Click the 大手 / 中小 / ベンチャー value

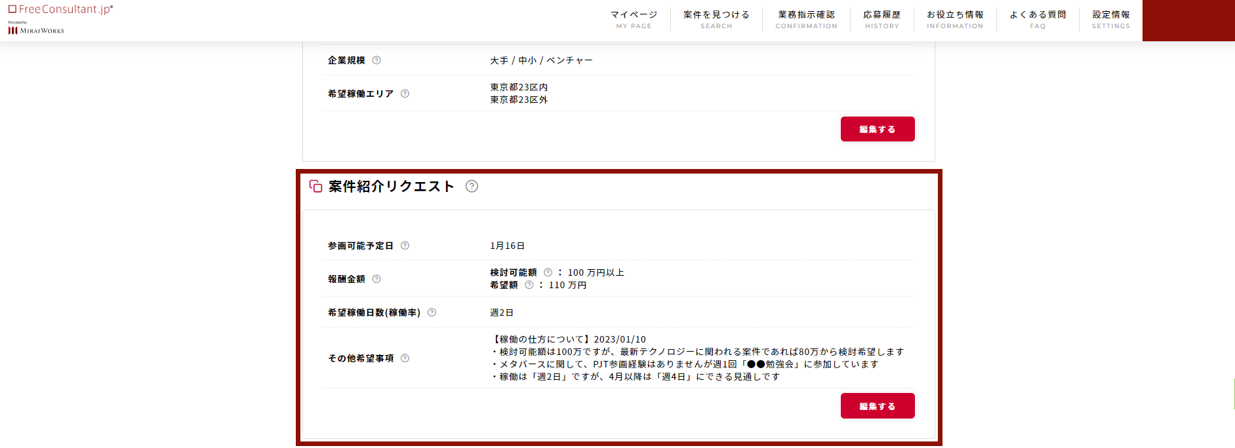pos(541,60)
